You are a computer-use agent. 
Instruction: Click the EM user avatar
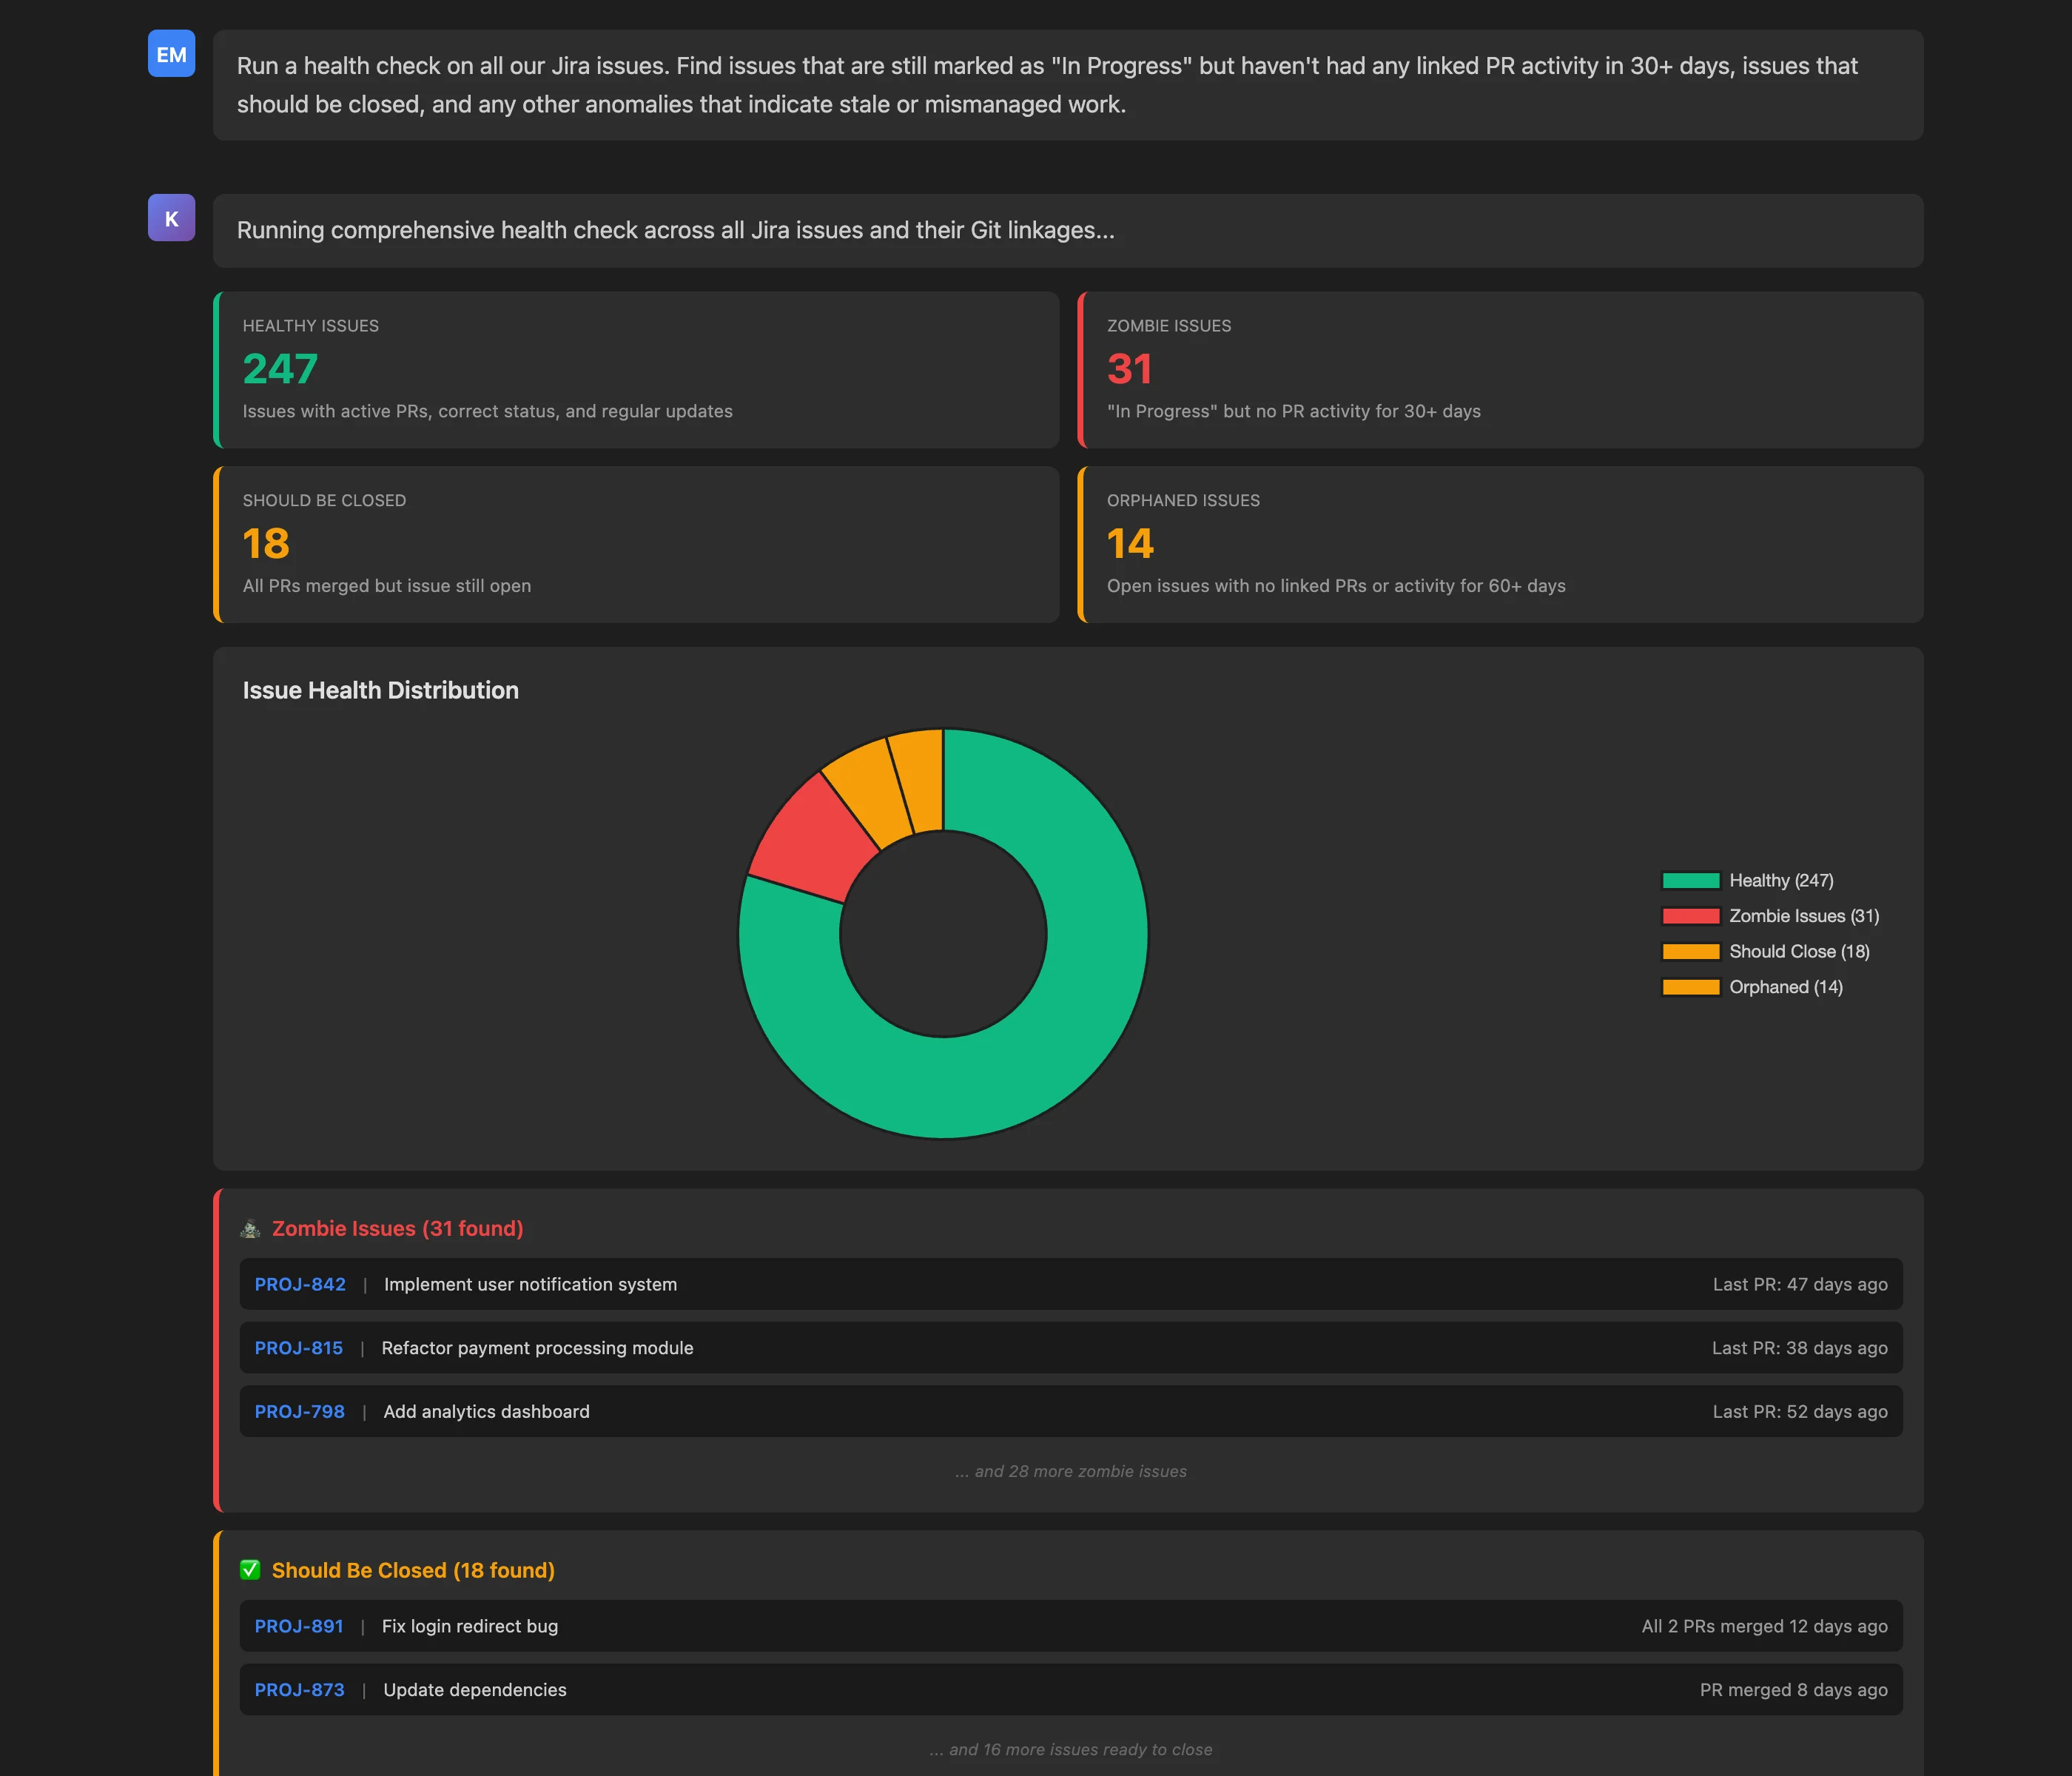[171, 54]
